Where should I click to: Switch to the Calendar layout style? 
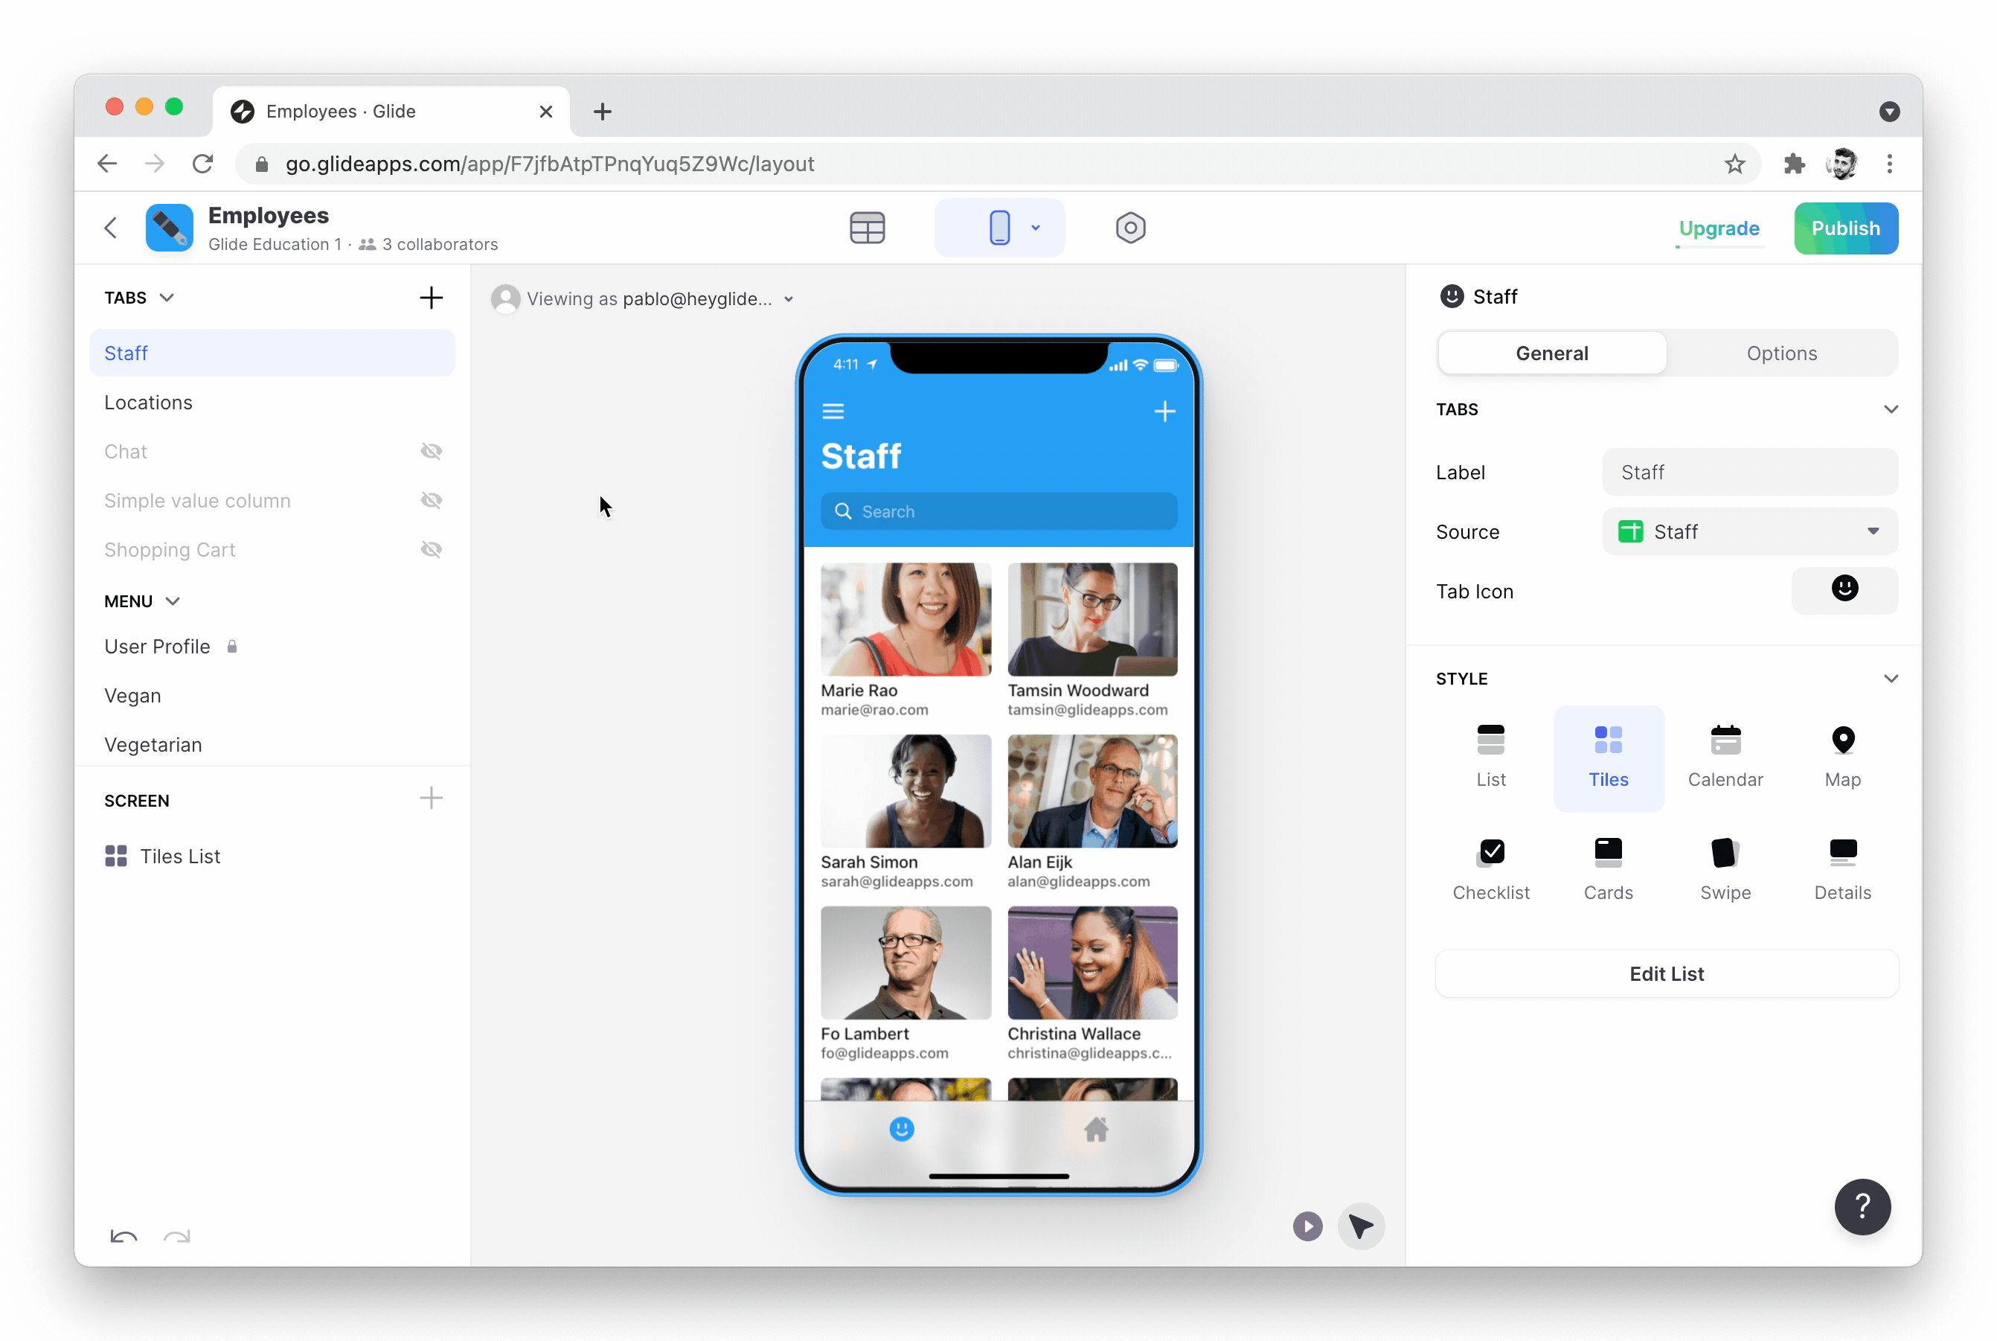tap(1726, 756)
